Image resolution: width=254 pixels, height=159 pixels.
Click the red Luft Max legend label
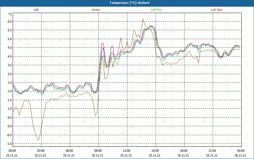click(x=217, y=10)
